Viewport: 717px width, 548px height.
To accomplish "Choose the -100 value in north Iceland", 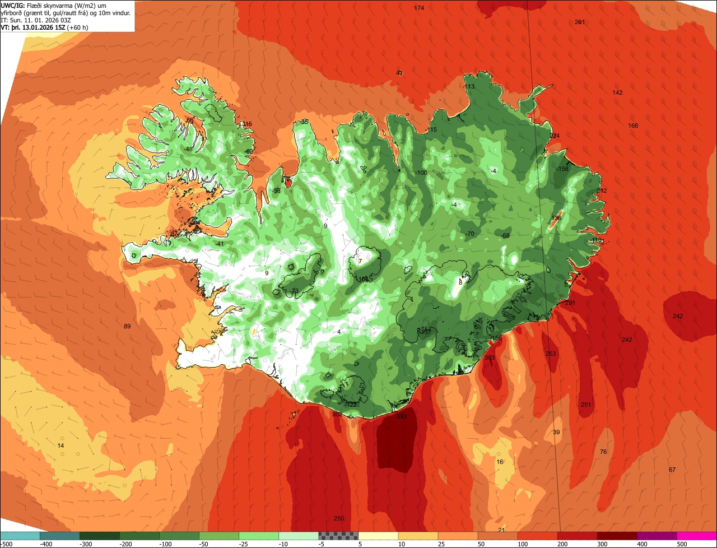I will 421,173.
